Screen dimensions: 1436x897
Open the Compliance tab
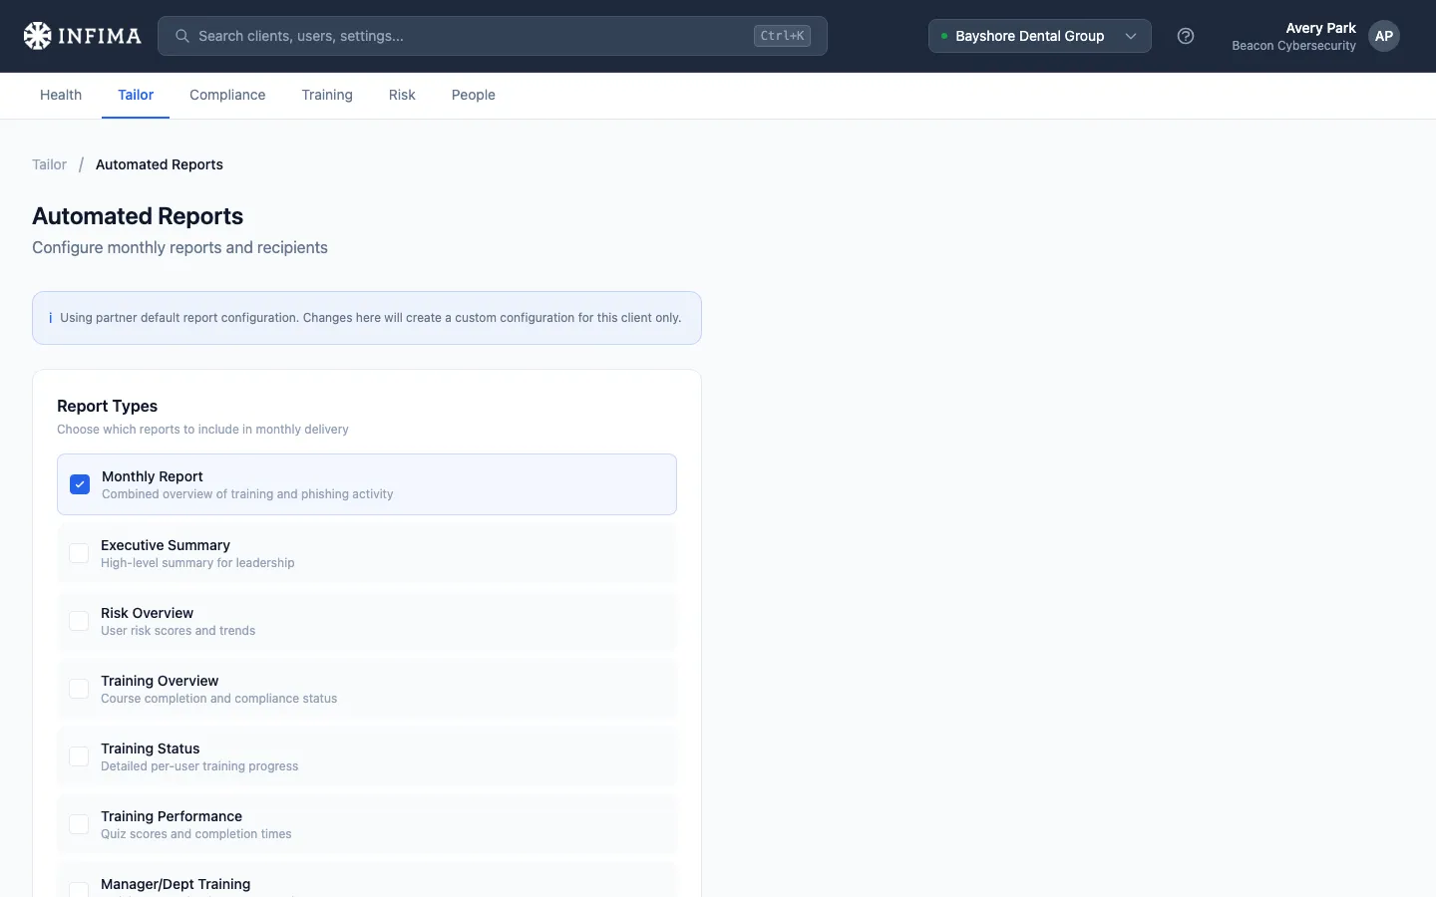tap(227, 95)
